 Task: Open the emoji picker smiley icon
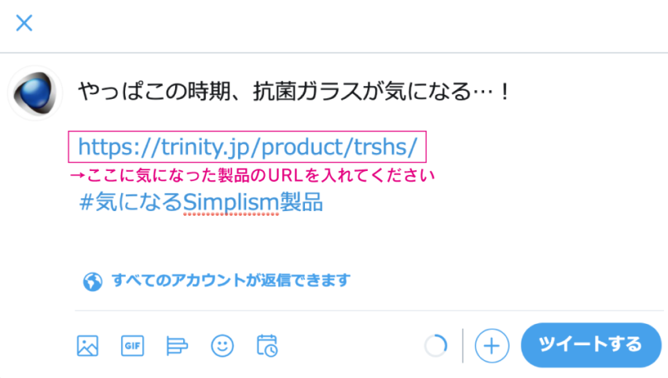click(222, 346)
